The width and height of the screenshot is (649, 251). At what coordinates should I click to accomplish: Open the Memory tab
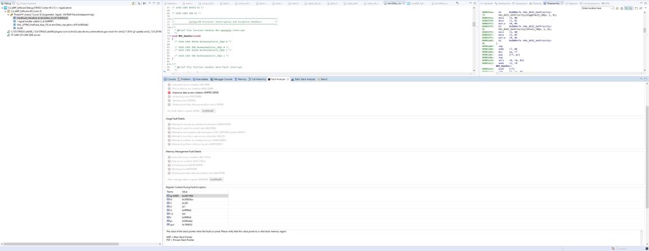tap(241, 79)
